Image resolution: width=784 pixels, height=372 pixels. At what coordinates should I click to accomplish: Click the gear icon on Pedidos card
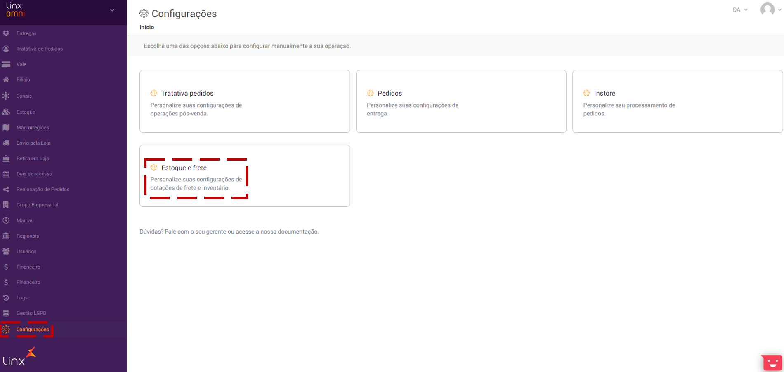370,93
